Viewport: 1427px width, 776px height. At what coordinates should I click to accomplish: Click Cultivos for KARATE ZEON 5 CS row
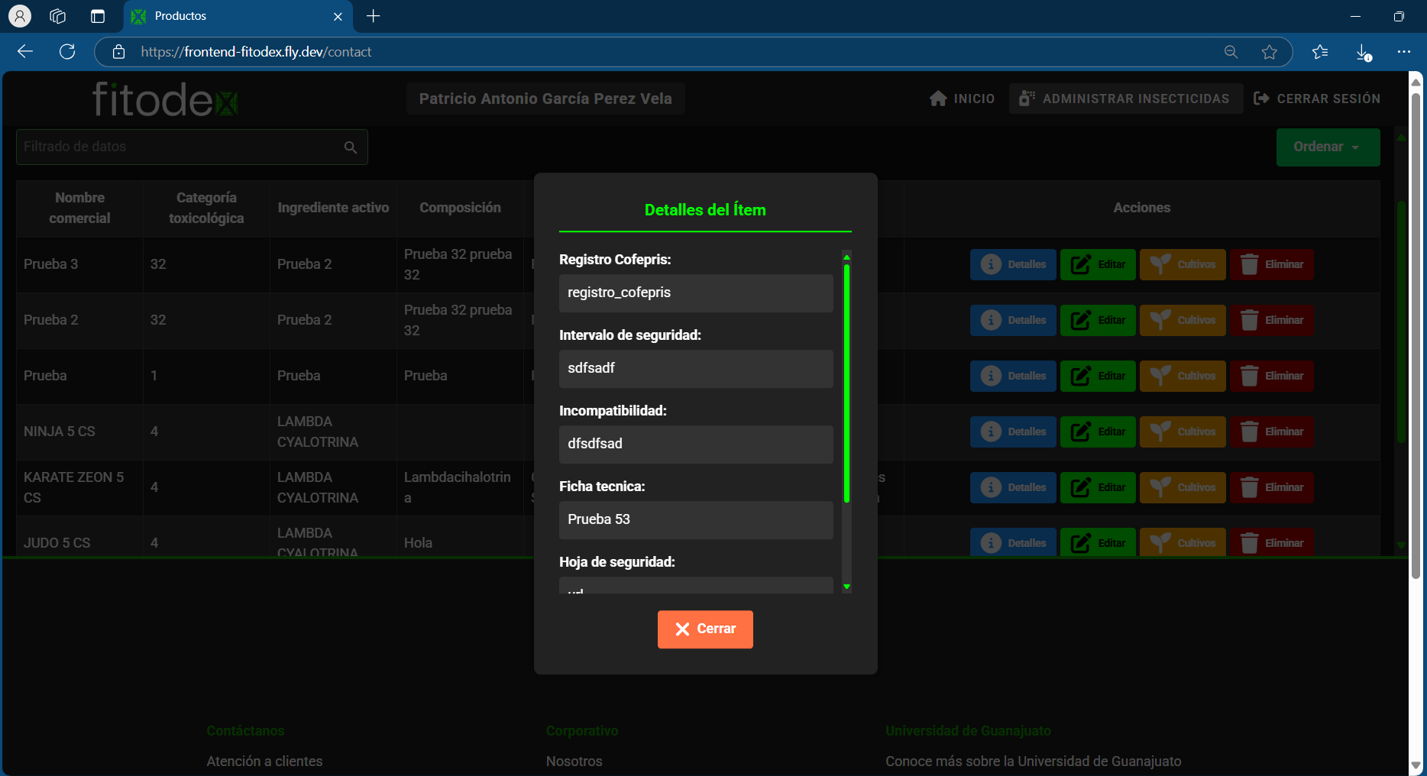coord(1183,487)
